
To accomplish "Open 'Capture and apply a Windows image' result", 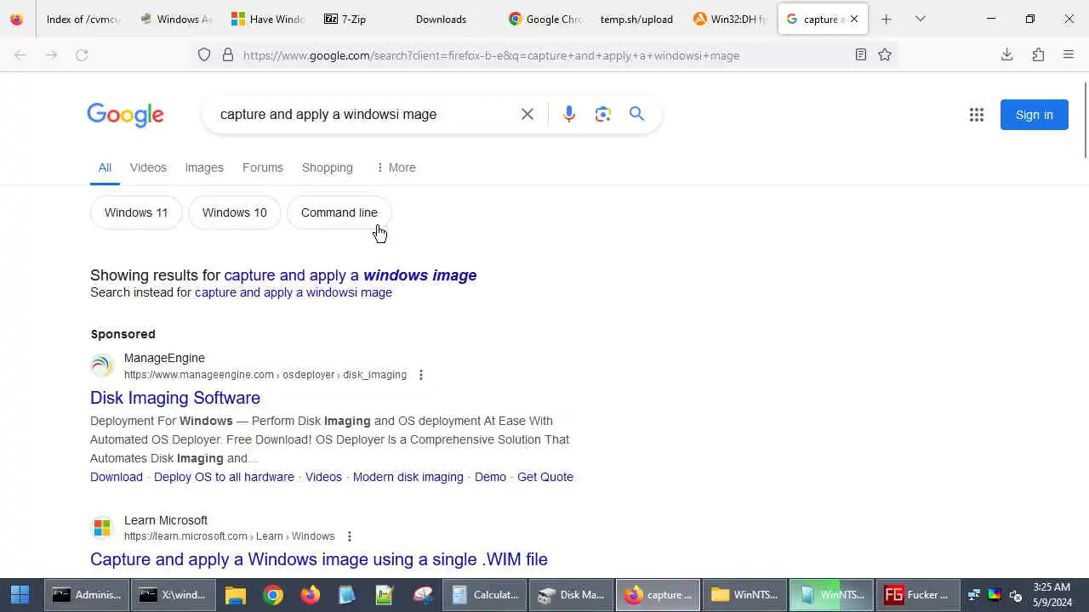I will point(319,559).
